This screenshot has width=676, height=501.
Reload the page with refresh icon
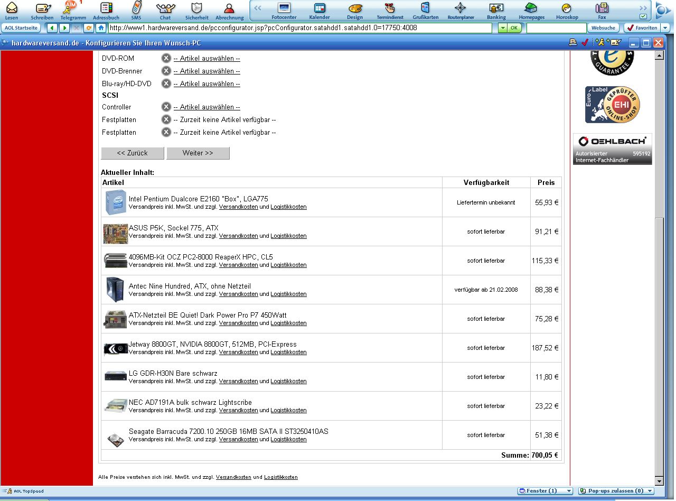[88, 27]
